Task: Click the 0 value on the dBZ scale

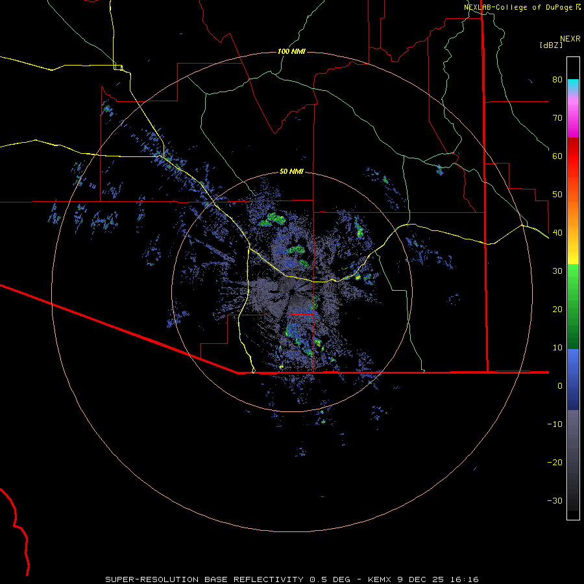Action: point(560,386)
